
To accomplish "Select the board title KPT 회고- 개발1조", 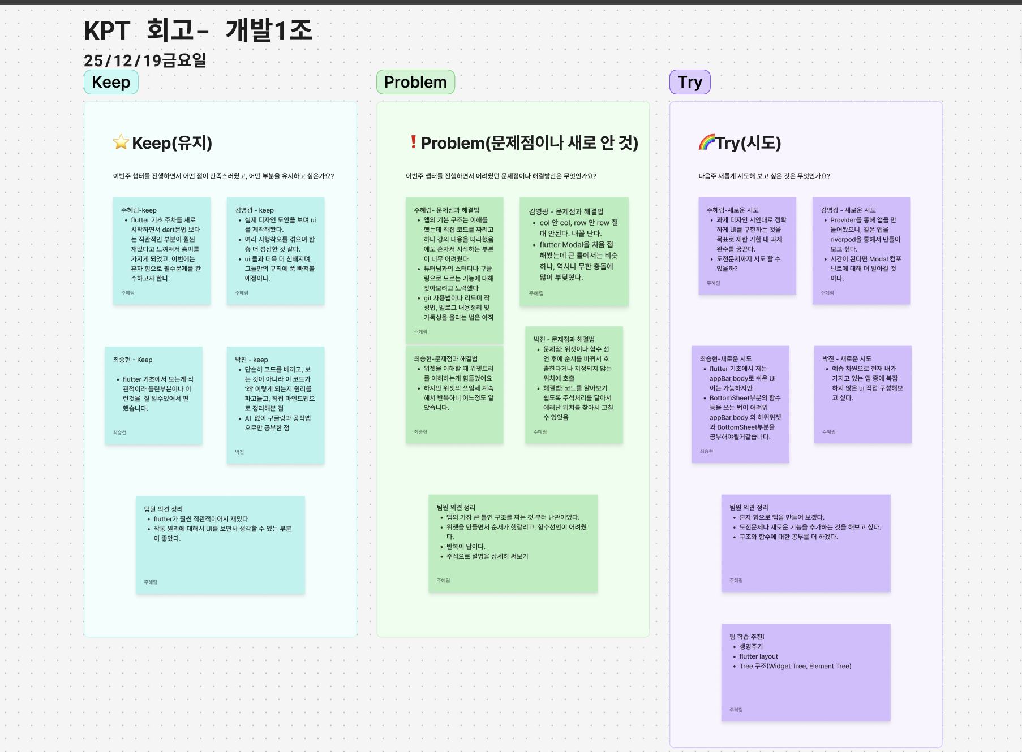I will click(198, 30).
